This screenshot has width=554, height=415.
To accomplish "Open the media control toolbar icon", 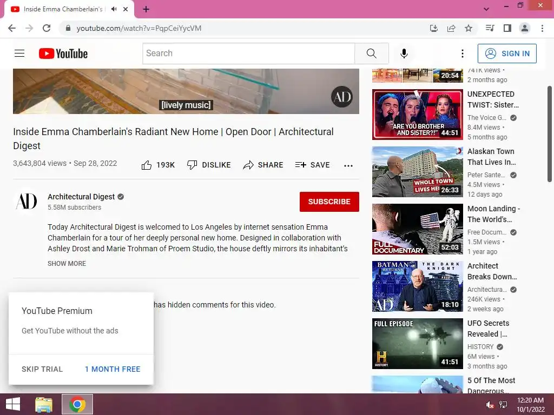I will tap(490, 28).
